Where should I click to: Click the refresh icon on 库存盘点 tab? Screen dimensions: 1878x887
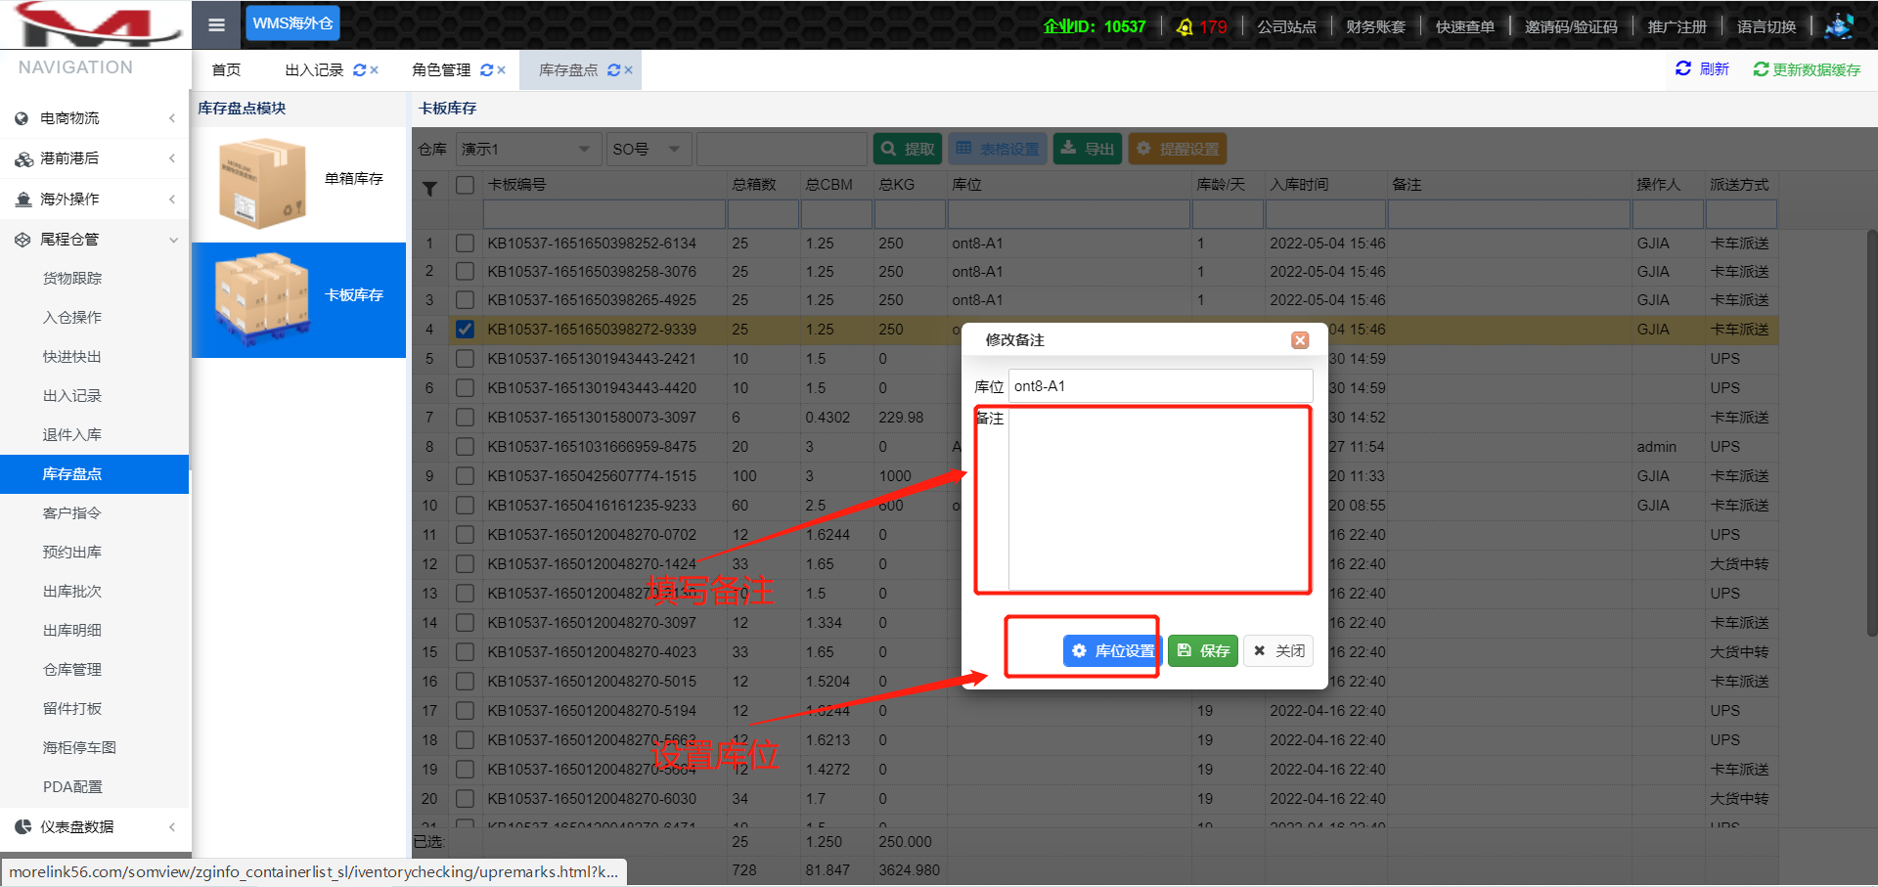(x=613, y=70)
